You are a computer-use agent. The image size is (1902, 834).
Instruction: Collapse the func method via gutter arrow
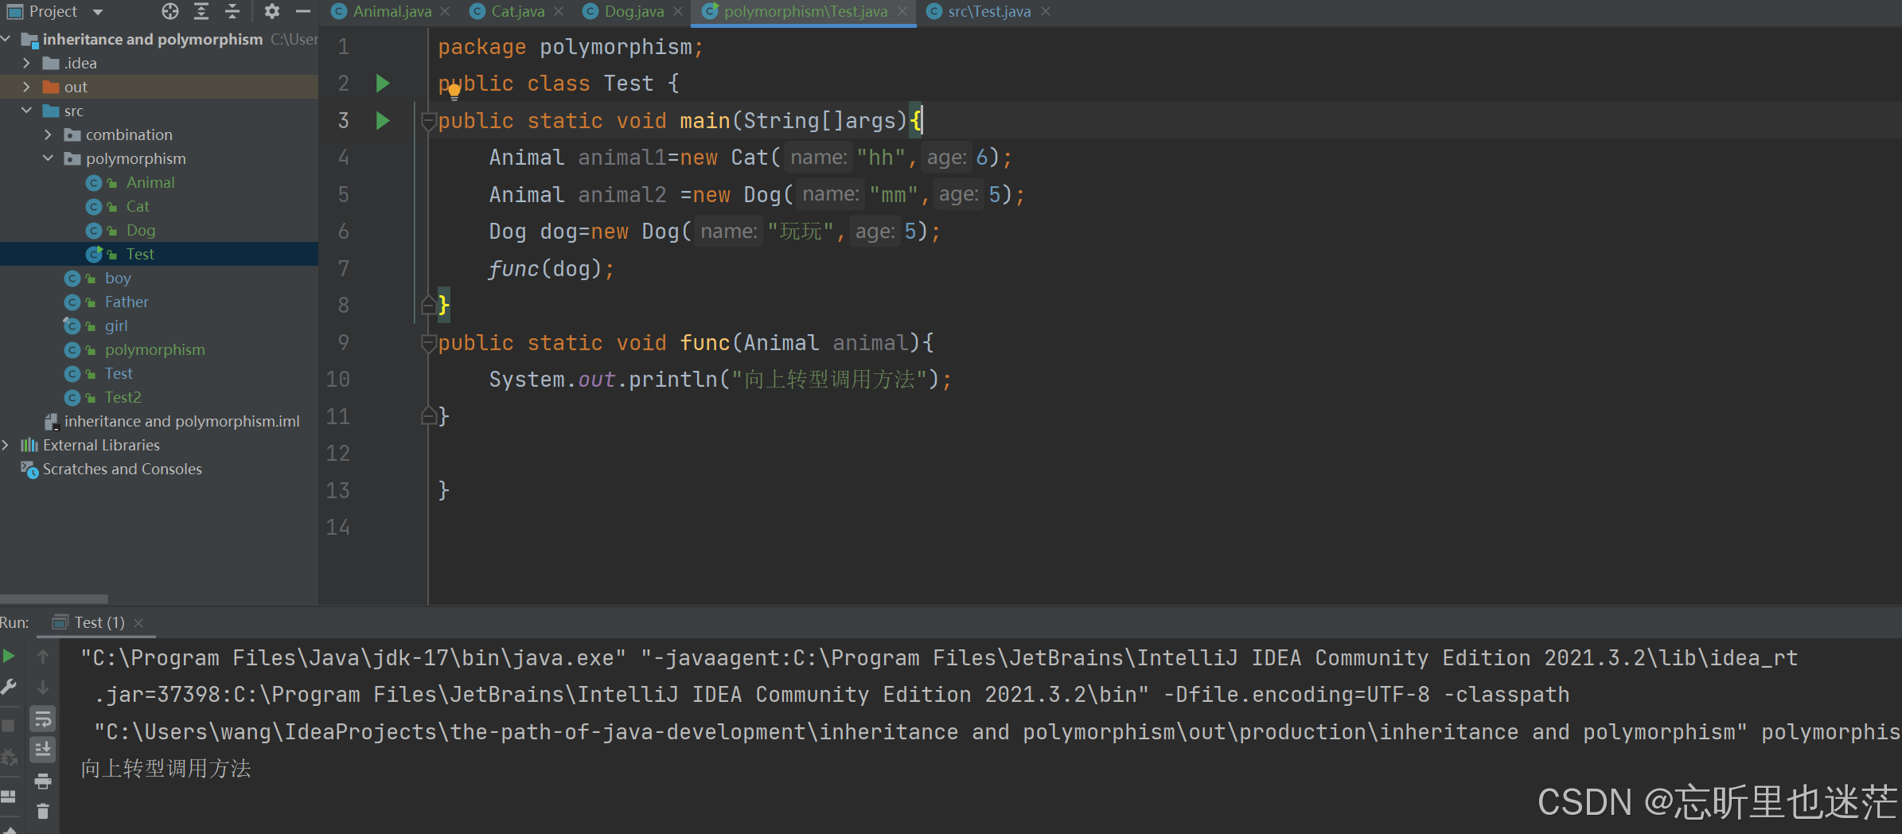click(428, 342)
